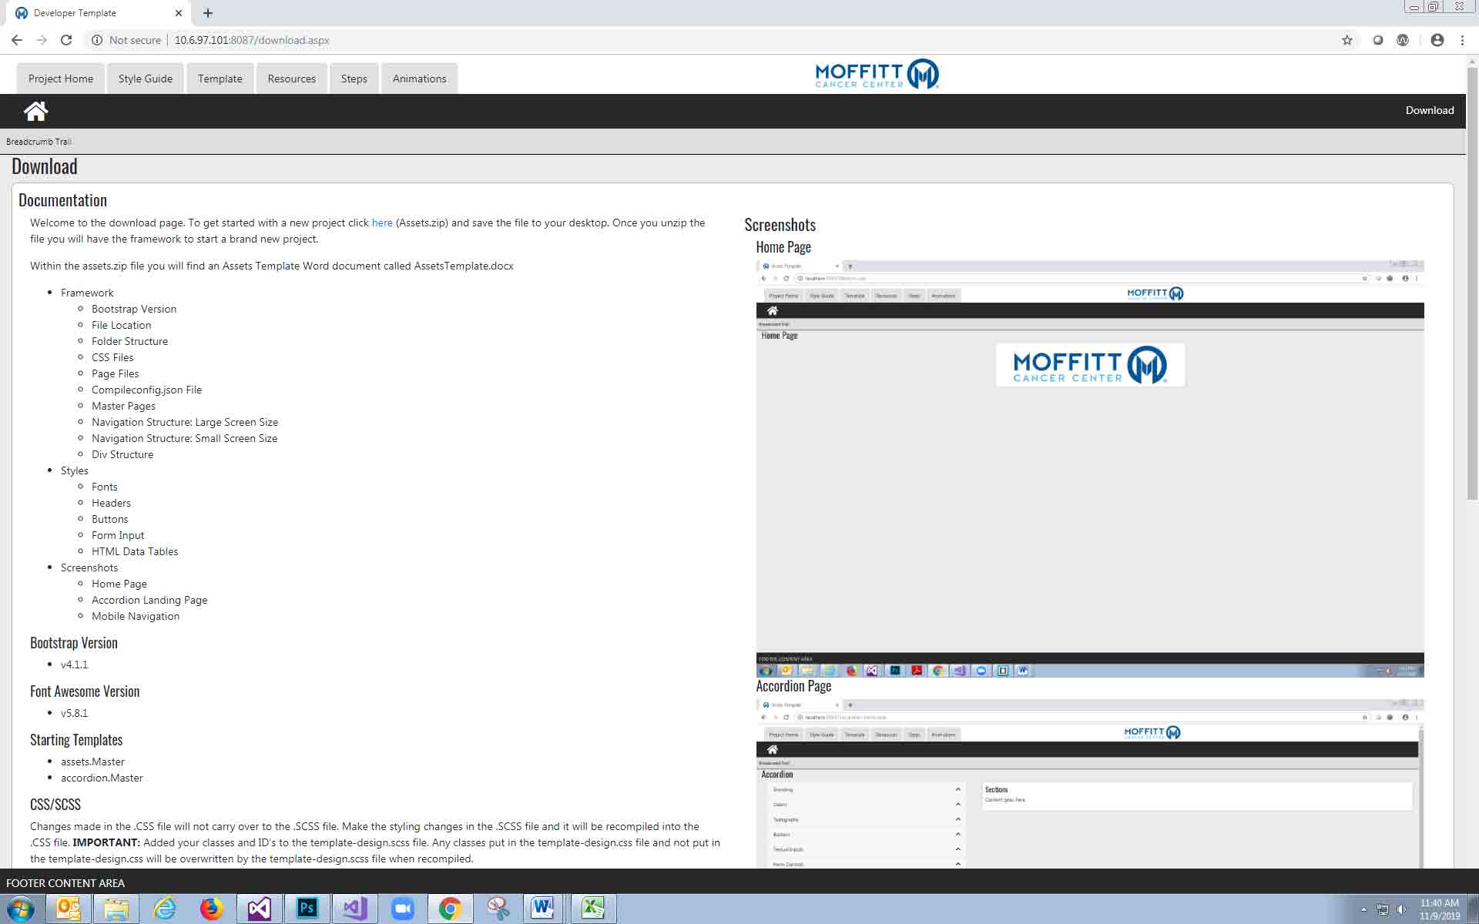Click the Download link in black navbar

tap(1429, 110)
